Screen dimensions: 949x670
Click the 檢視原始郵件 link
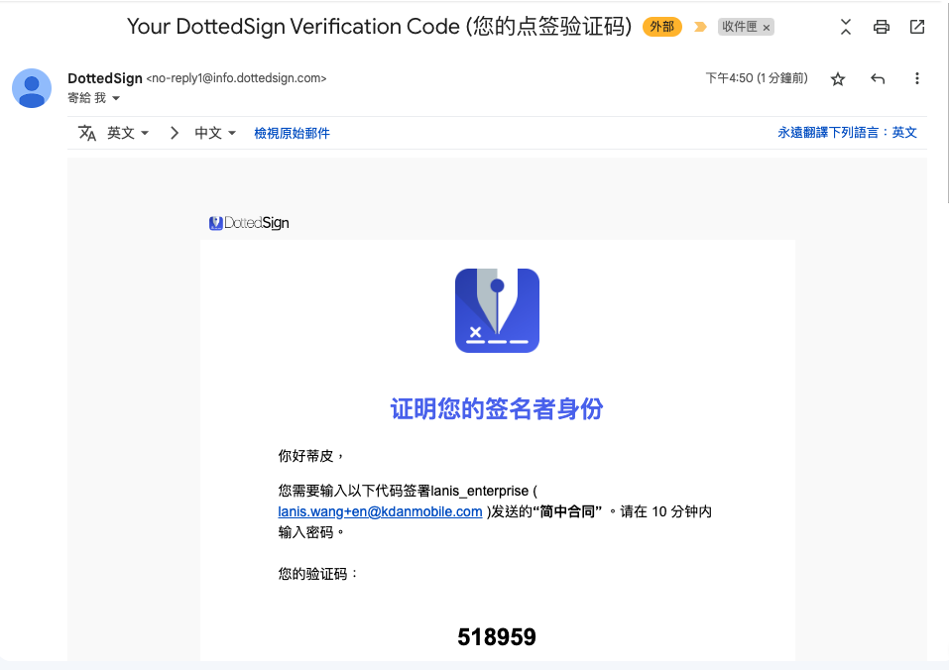pos(292,133)
